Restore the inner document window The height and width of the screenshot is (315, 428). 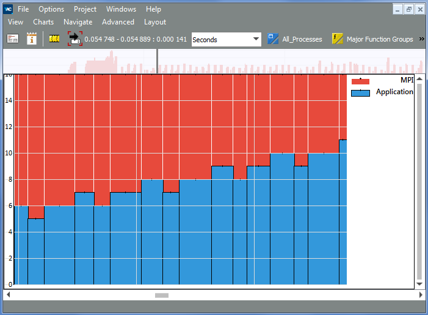pos(408,9)
